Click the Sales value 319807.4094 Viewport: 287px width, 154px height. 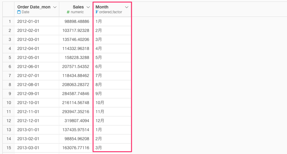(x=77, y=121)
